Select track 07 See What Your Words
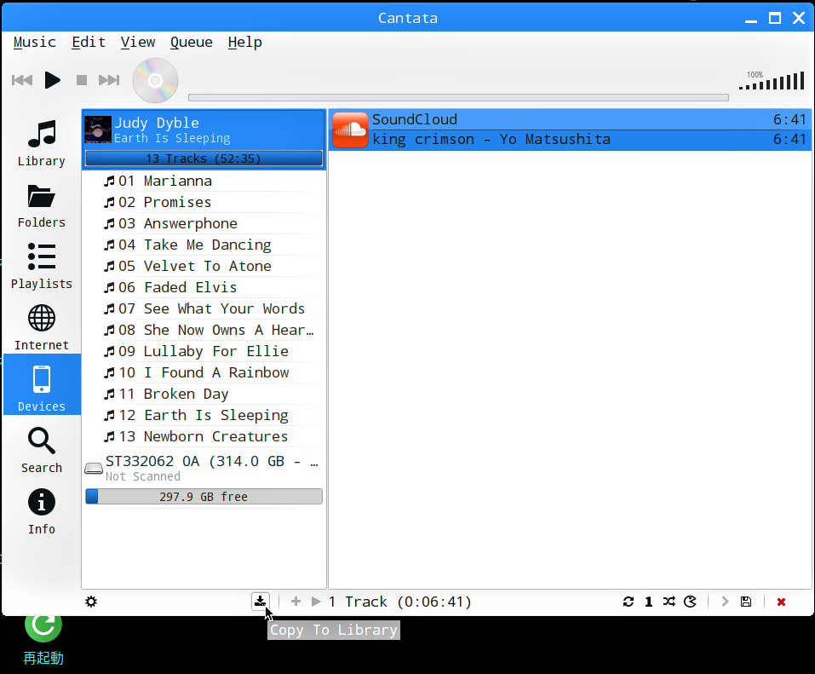 [x=204, y=309]
